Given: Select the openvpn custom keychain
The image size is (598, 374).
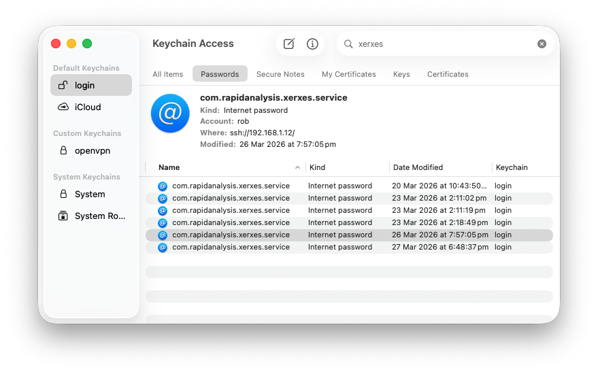Looking at the screenshot, I should pyautogui.click(x=91, y=150).
